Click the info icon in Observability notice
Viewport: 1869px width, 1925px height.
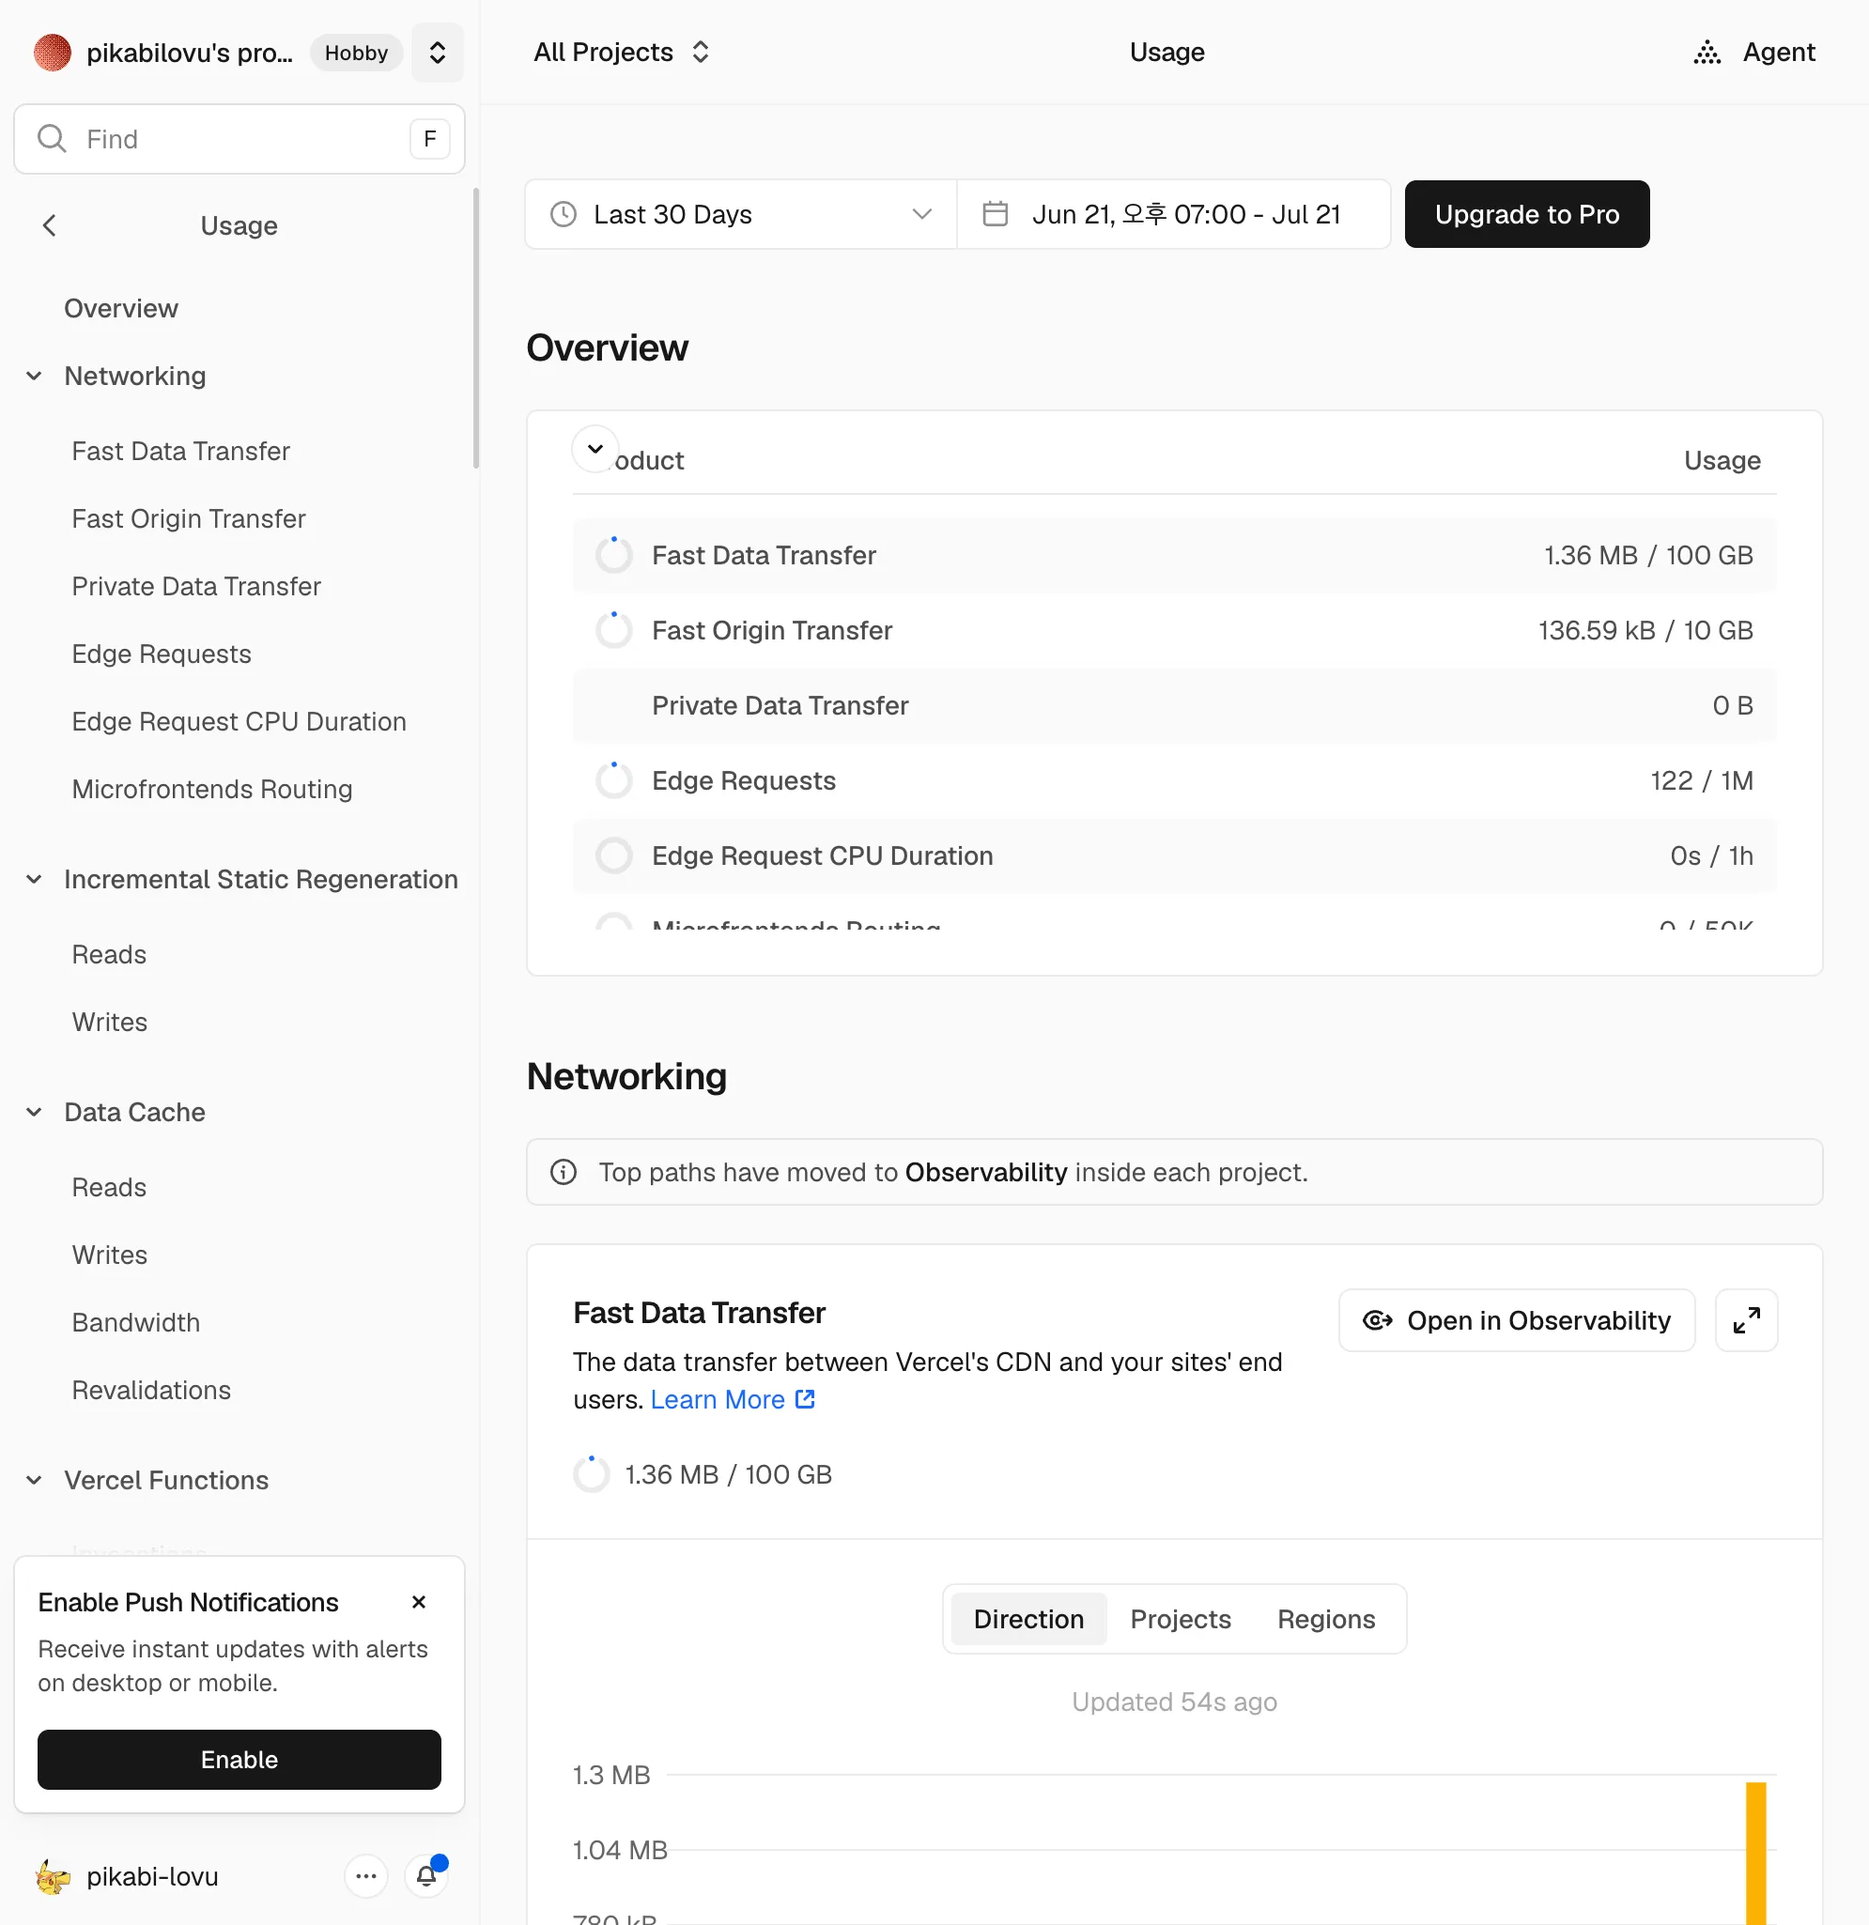point(564,1173)
